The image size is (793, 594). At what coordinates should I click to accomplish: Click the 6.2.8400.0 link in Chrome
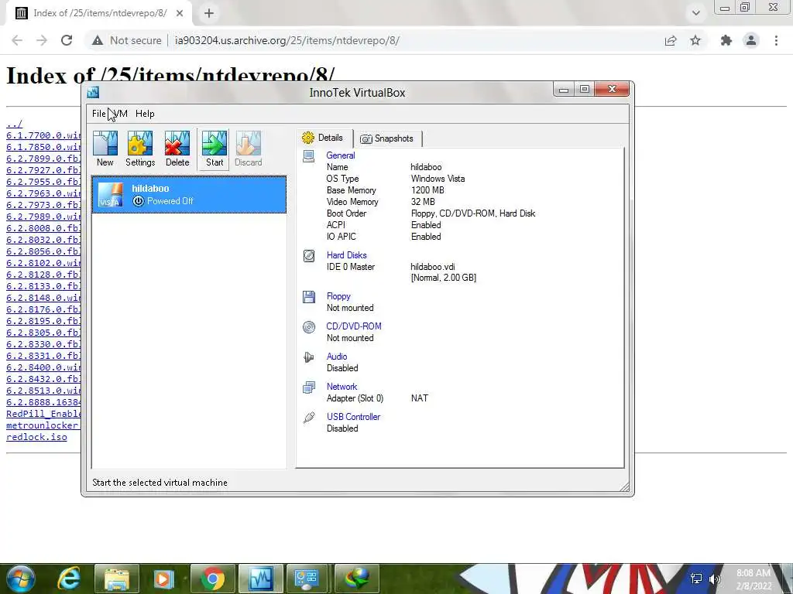(43, 367)
